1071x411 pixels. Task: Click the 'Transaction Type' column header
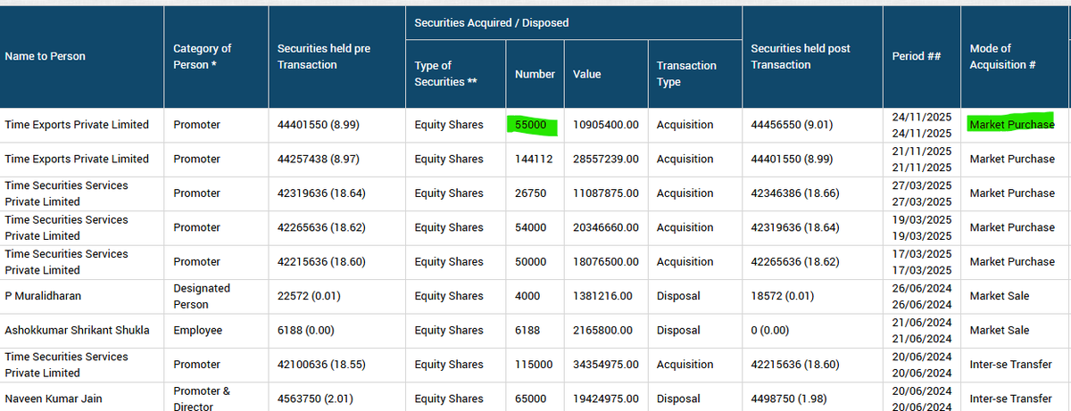coord(686,73)
